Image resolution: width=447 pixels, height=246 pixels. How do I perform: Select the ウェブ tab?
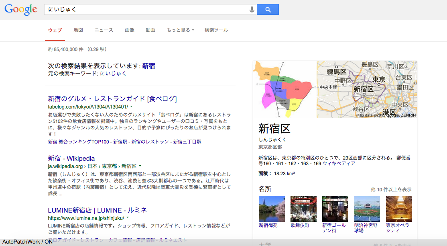[x=55, y=30]
